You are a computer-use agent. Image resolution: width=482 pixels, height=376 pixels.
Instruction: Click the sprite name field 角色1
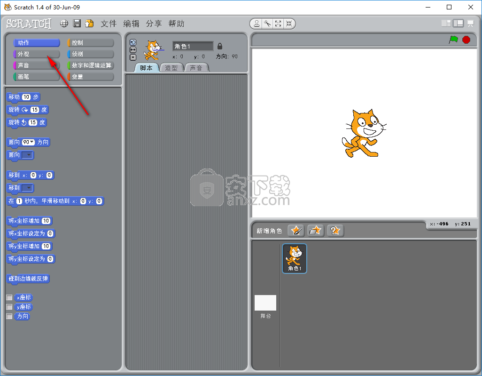click(193, 46)
